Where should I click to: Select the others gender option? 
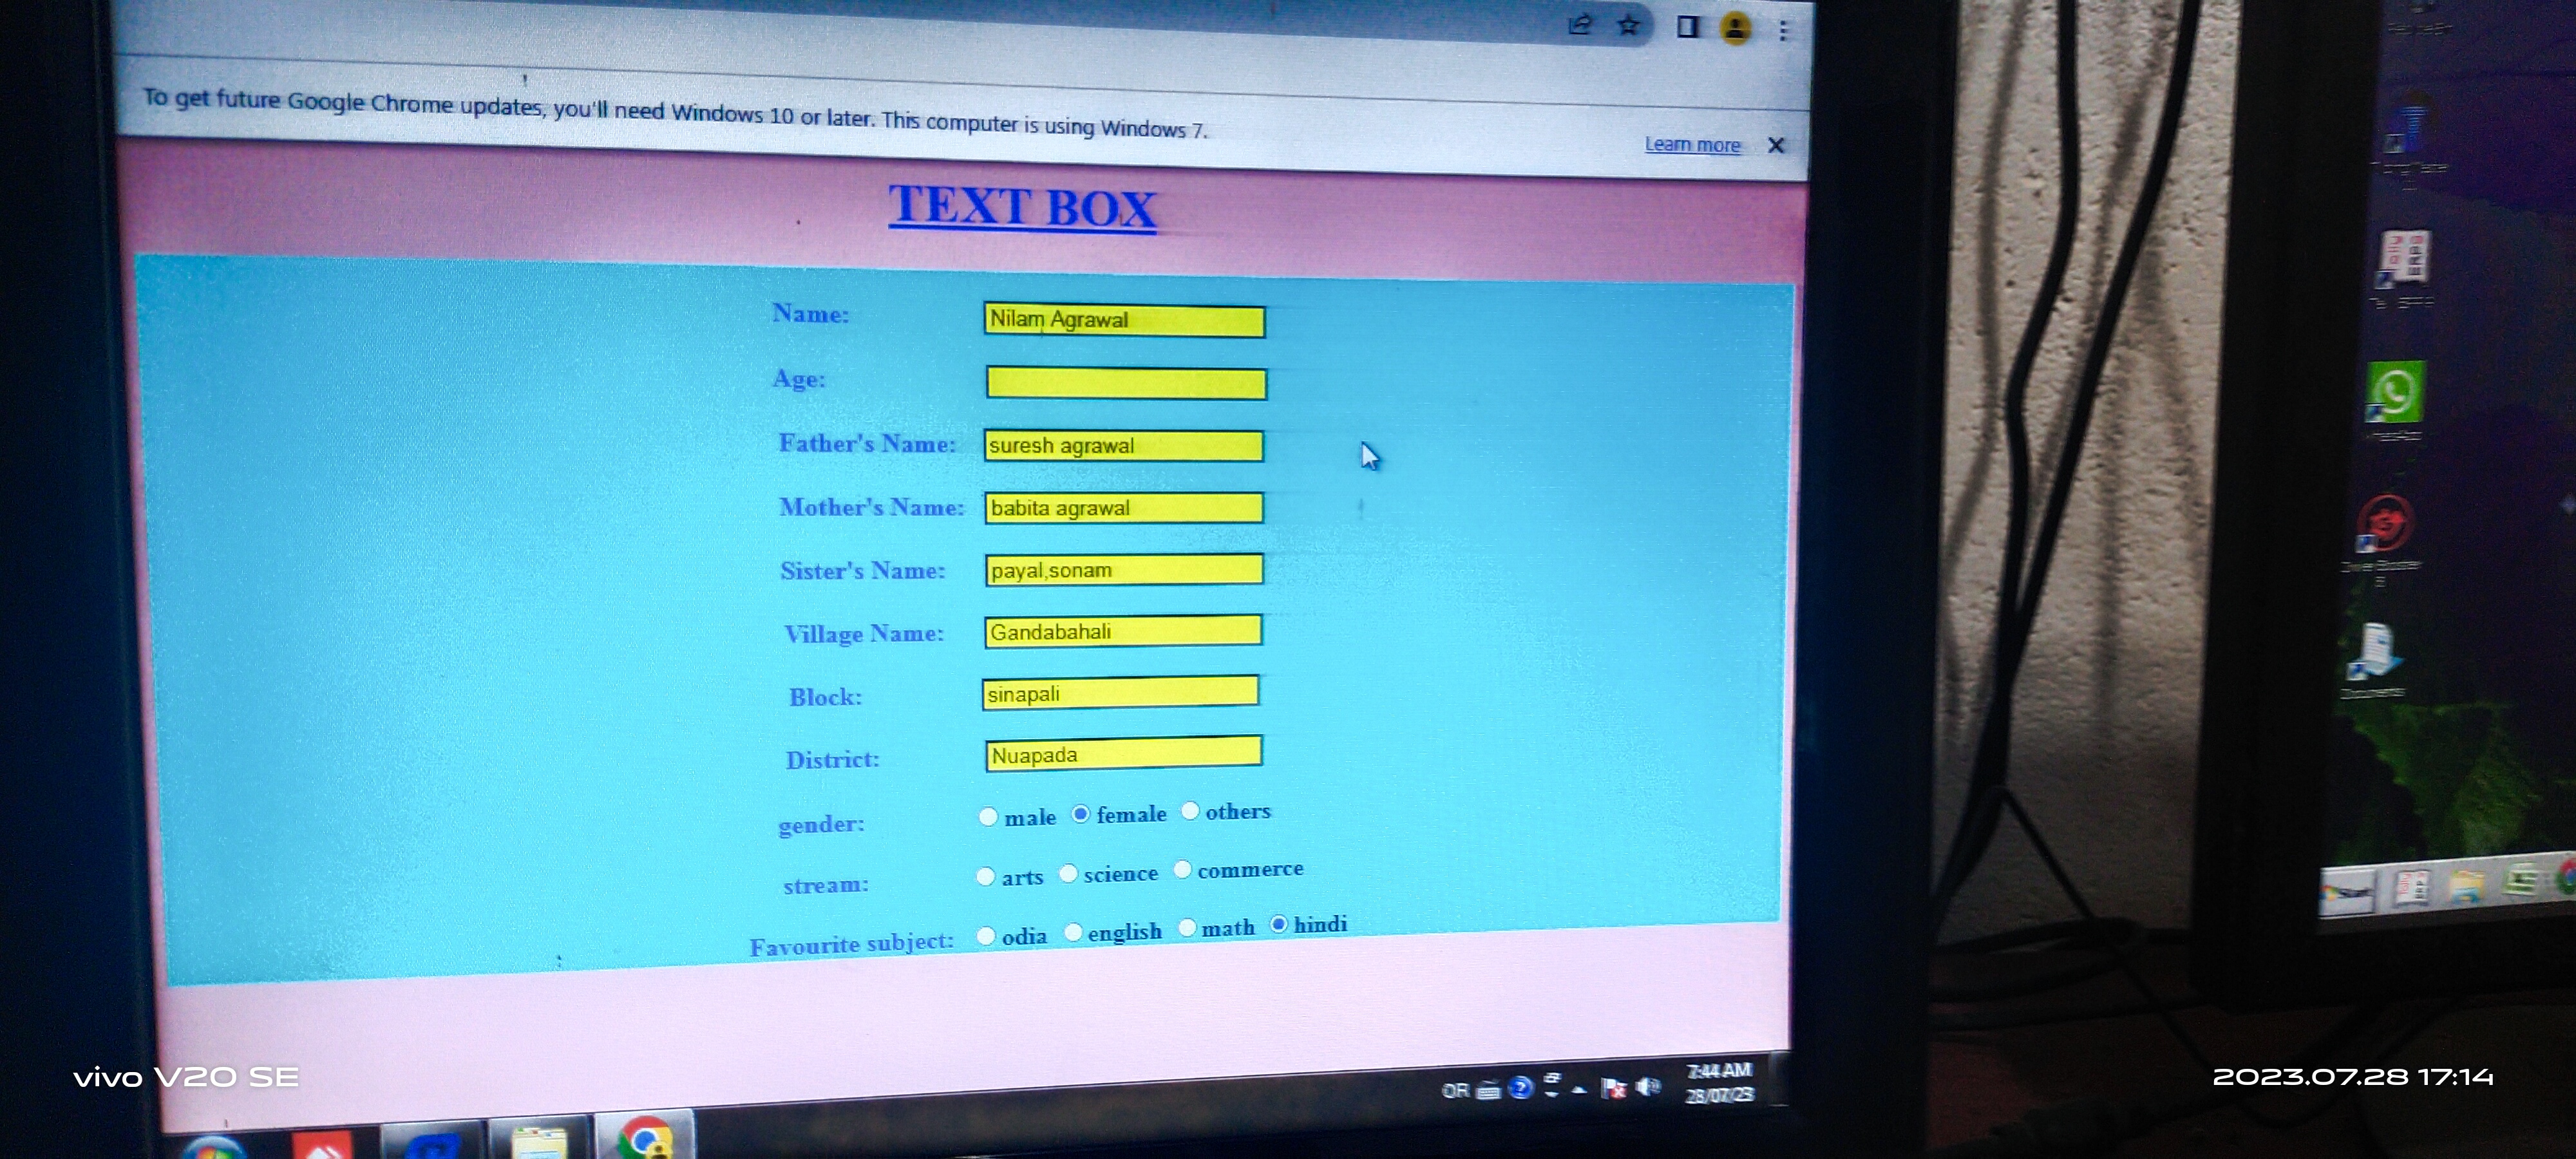click(x=1190, y=811)
